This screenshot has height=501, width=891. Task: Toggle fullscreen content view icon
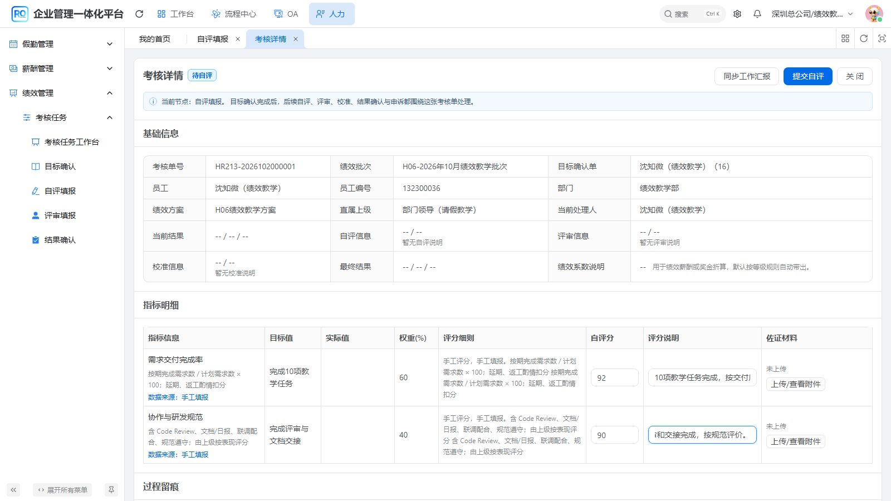[x=882, y=38]
